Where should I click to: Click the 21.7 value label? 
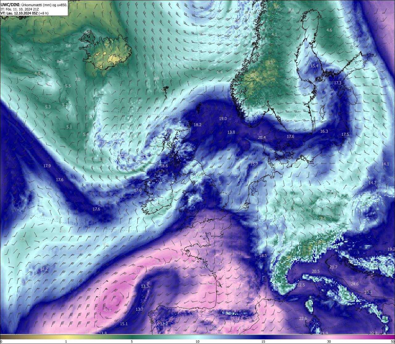[x=334, y=267]
